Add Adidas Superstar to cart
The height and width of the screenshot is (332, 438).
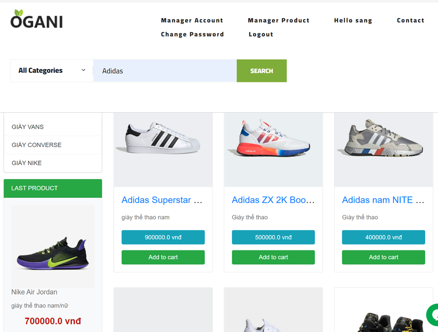click(163, 257)
